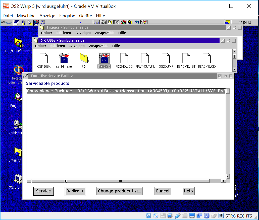Viewport: 259px width, 220px height.
Task: Click XR_C006 folder scroll-down arrow
Action: [x=234, y=69]
